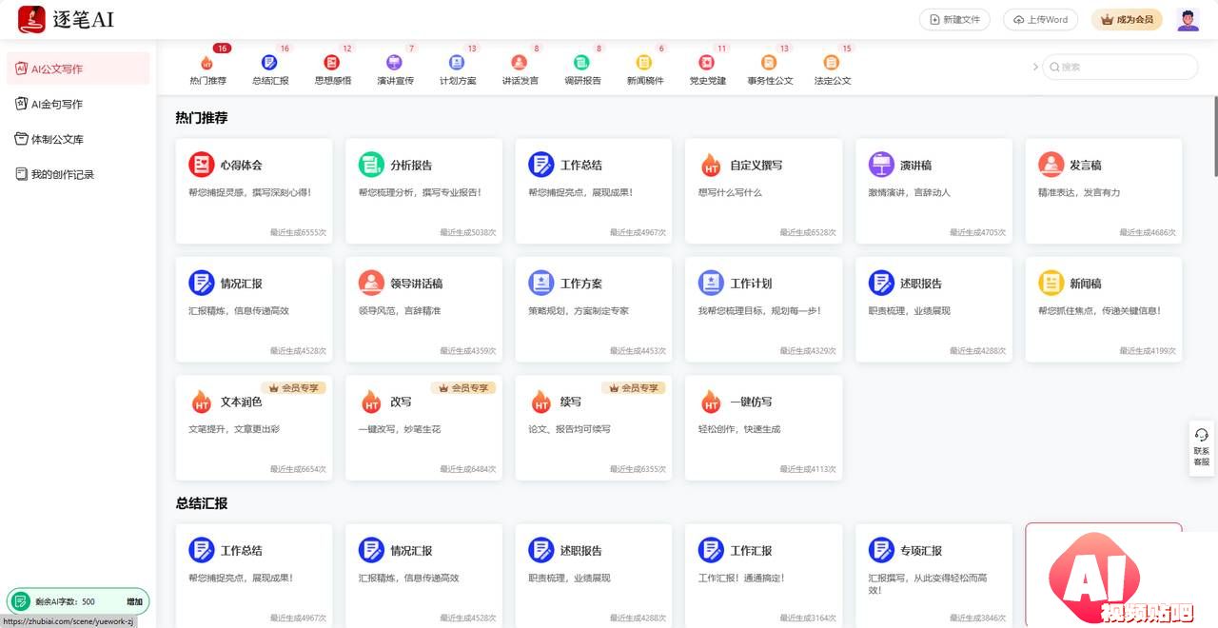
Task: Click the 工作计划 card icon
Action: (711, 283)
